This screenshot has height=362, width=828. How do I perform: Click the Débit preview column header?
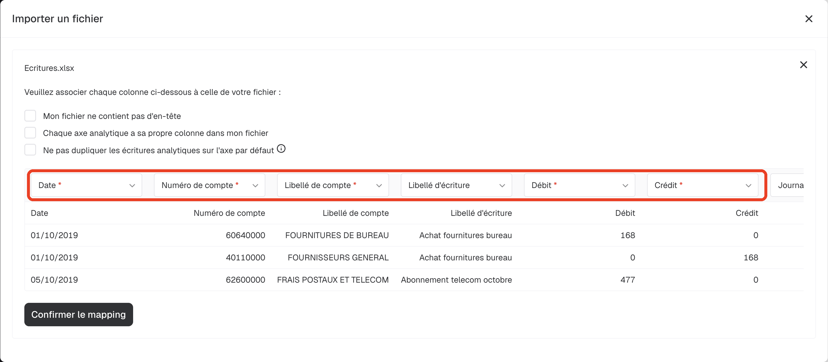(625, 213)
